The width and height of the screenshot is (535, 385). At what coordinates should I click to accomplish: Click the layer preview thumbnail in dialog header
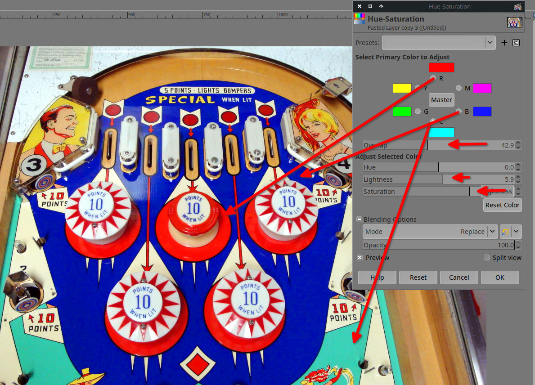(x=515, y=22)
